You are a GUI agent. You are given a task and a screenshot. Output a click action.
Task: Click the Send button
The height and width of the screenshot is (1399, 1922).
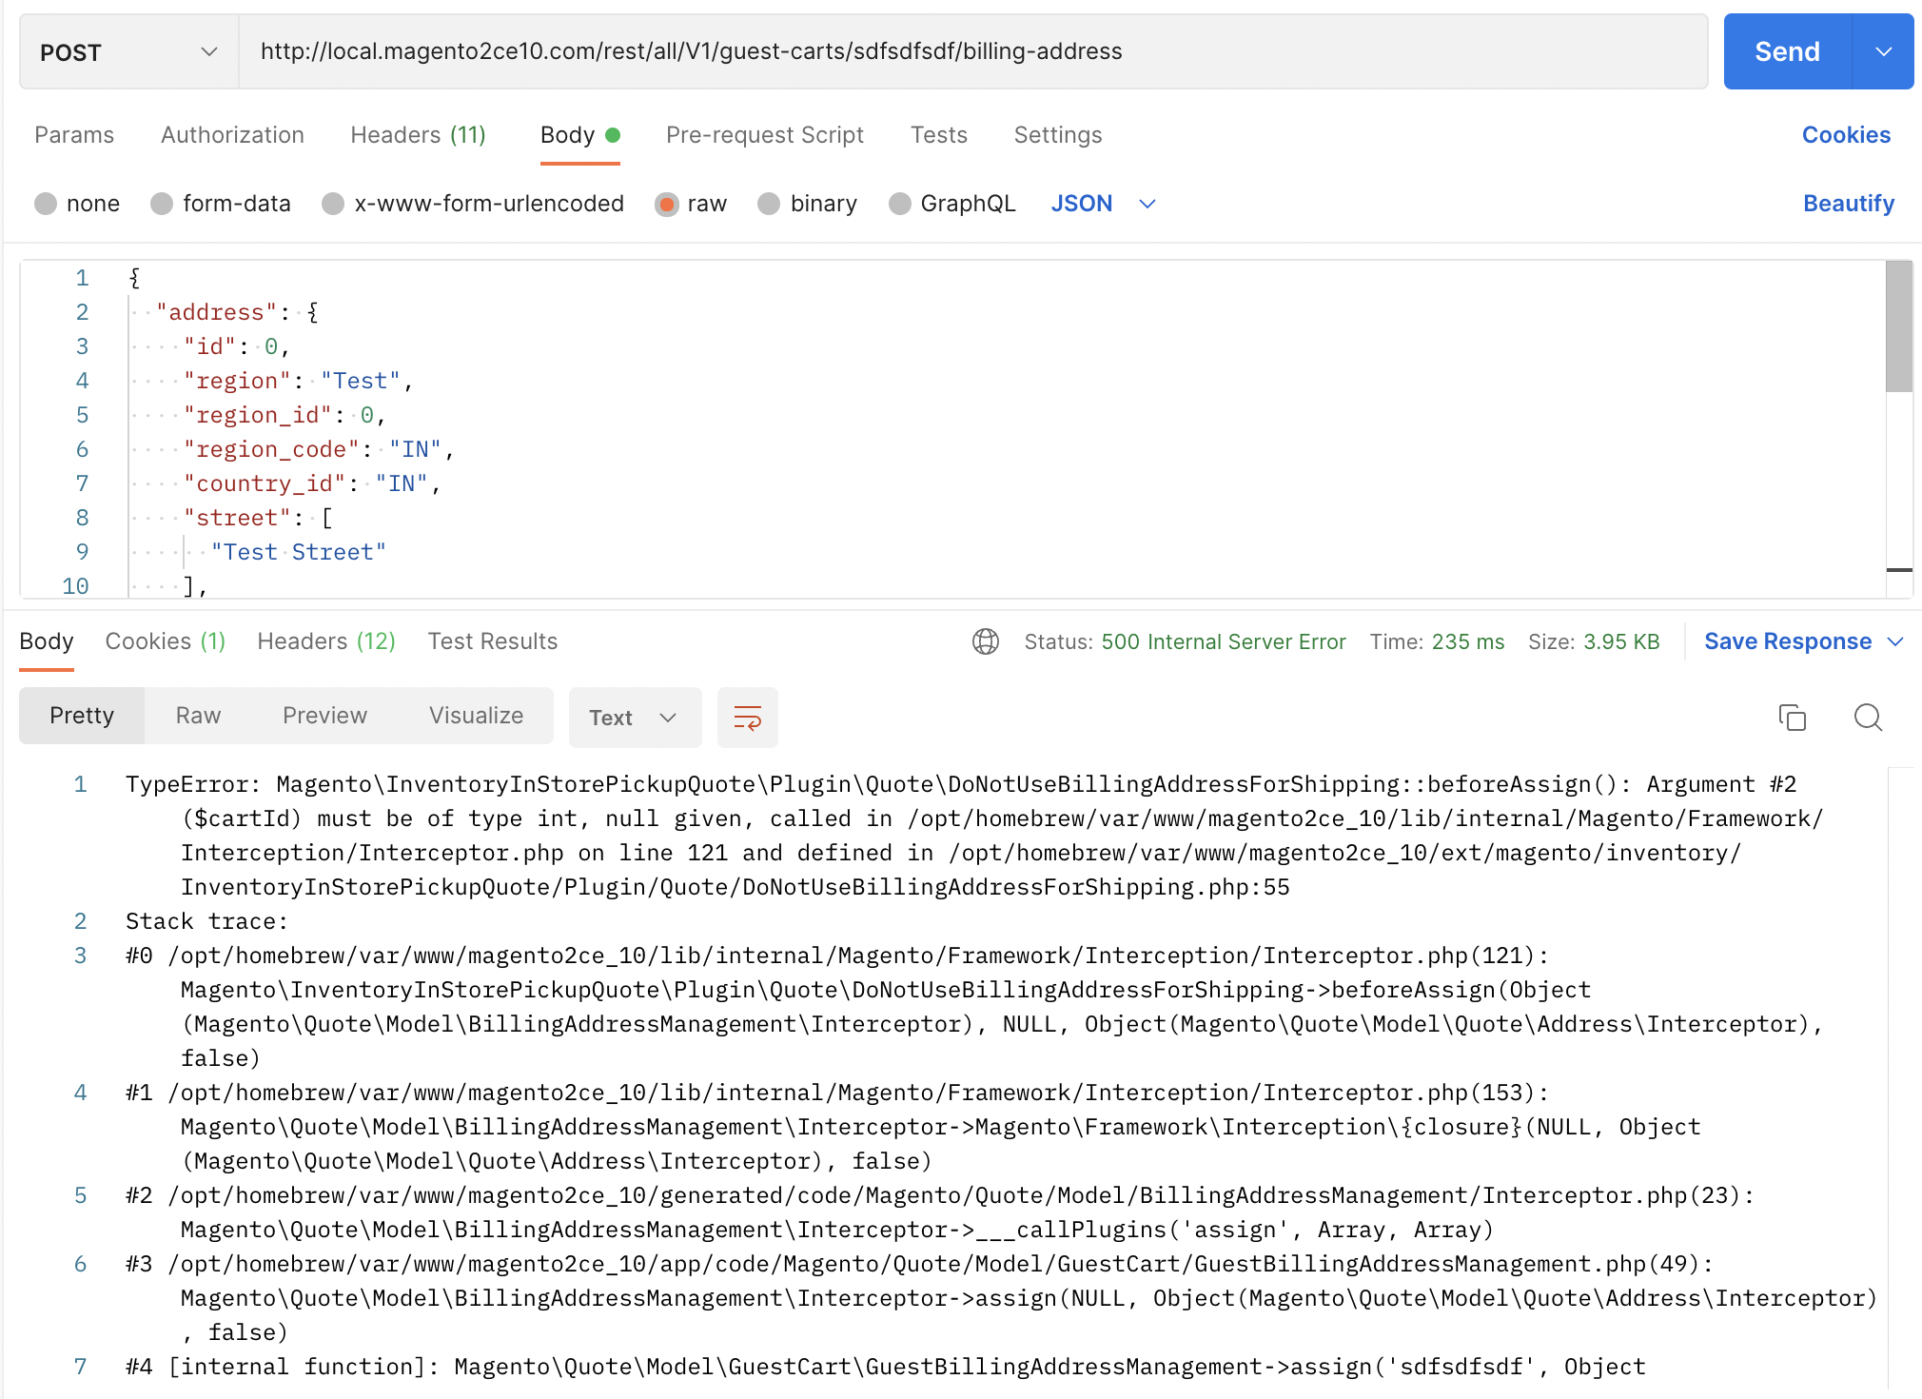[1787, 52]
